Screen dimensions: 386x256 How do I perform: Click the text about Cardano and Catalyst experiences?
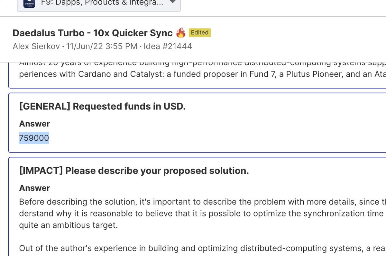point(203,74)
